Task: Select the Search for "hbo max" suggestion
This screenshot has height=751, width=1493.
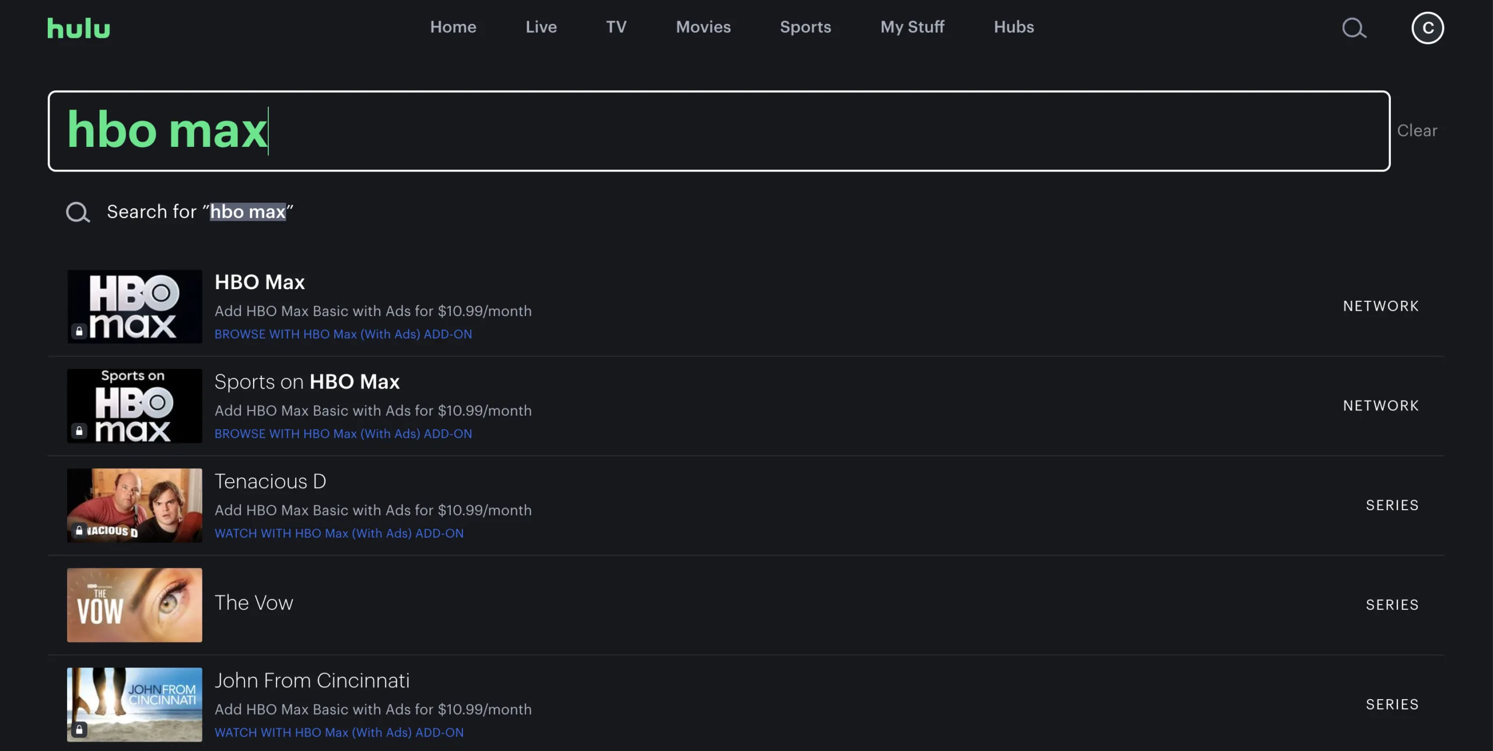Action: [x=200, y=212]
